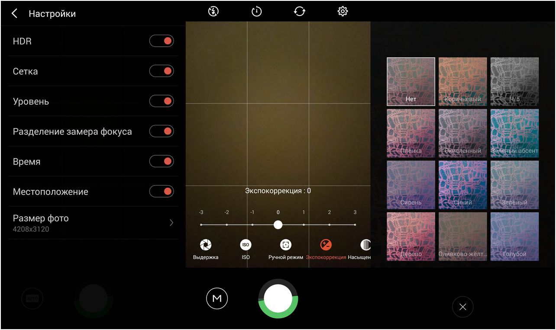Image resolution: width=556 pixels, height=330 pixels.
Task: Select the Ручной режим focus icon
Action: pyautogui.click(x=285, y=245)
